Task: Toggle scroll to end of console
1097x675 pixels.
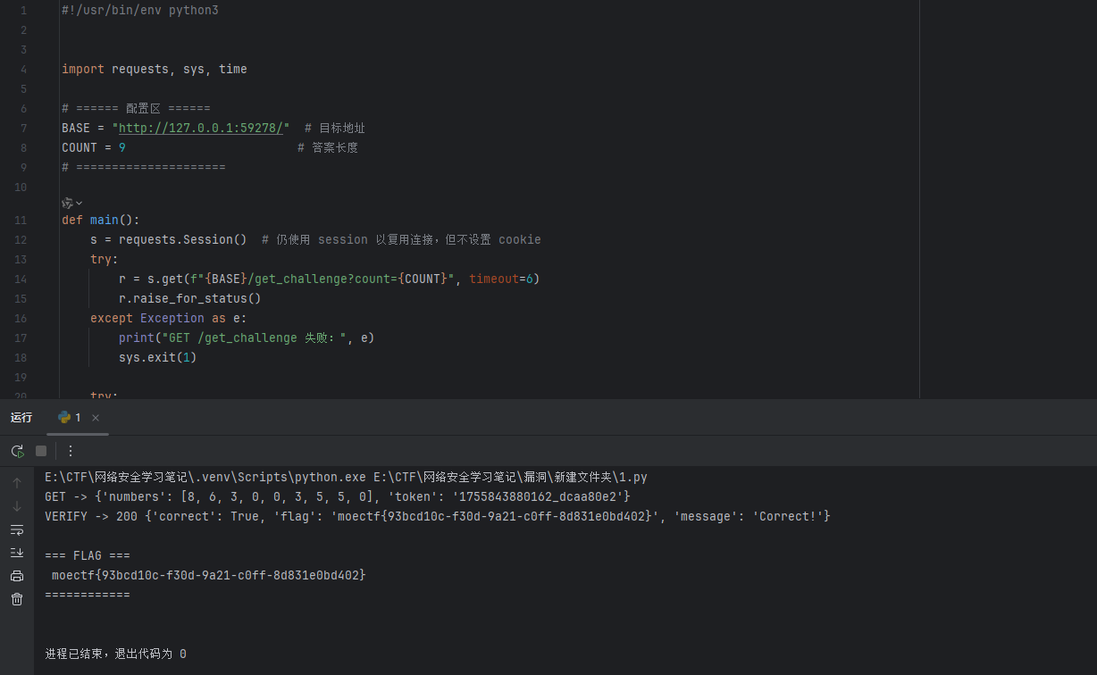Action: (x=17, y=553)
